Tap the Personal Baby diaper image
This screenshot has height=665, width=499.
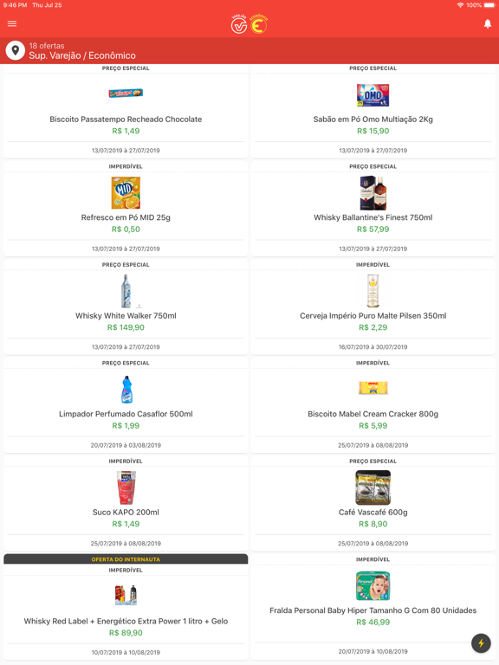click(x=373, y=585)
